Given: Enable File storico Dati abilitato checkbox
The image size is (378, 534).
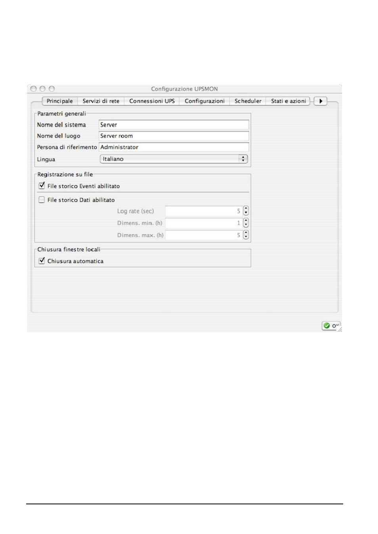Looking at the screenshot, I should pyautogui.click(x=42, y=200).
